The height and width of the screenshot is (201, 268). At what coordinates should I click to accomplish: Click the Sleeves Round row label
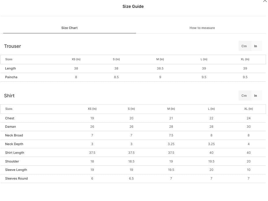[16, 178]
